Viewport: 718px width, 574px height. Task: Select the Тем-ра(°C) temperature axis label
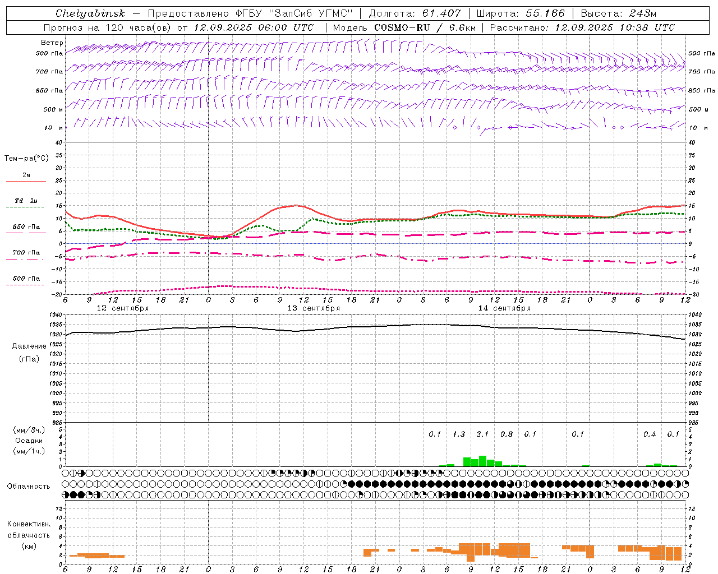pyautogui.click(x=26, y=159)
